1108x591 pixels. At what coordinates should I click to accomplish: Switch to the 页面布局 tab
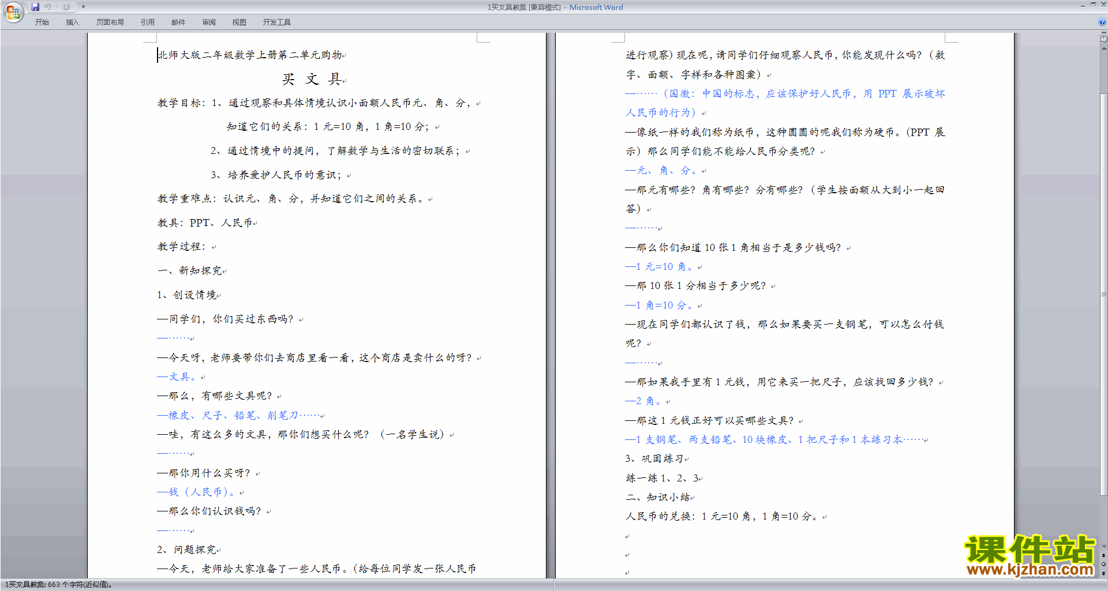110,22
